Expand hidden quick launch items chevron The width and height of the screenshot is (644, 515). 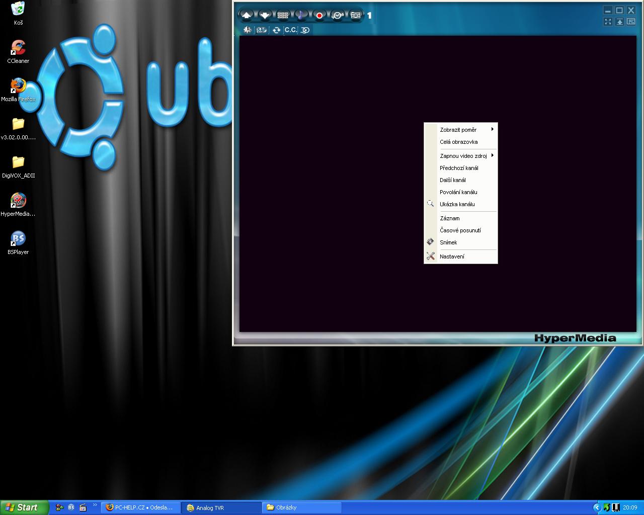pyautogui.click(x=95, y=505)
